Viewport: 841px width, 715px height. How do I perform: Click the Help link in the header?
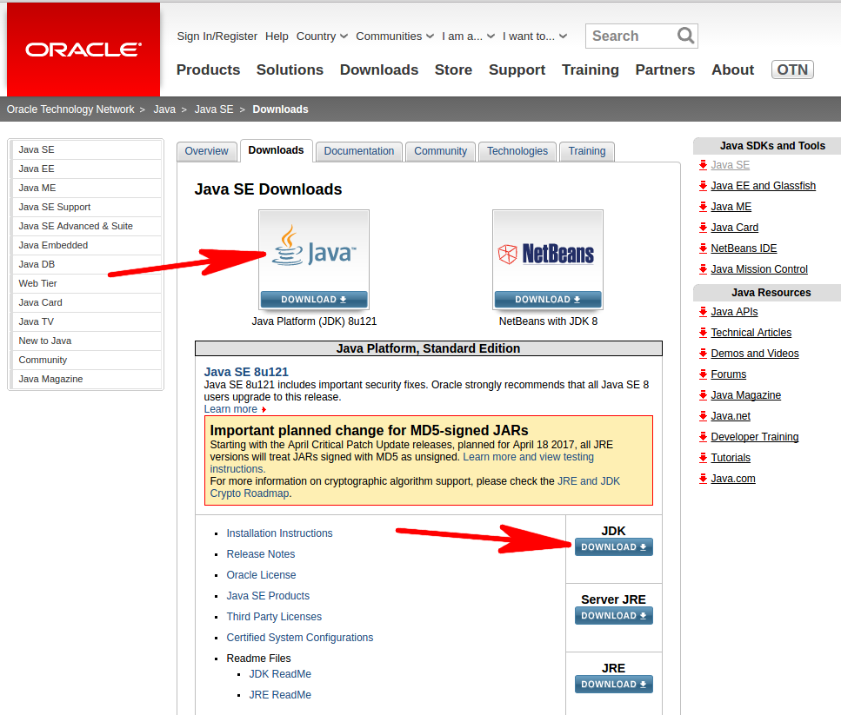(277, 36)
